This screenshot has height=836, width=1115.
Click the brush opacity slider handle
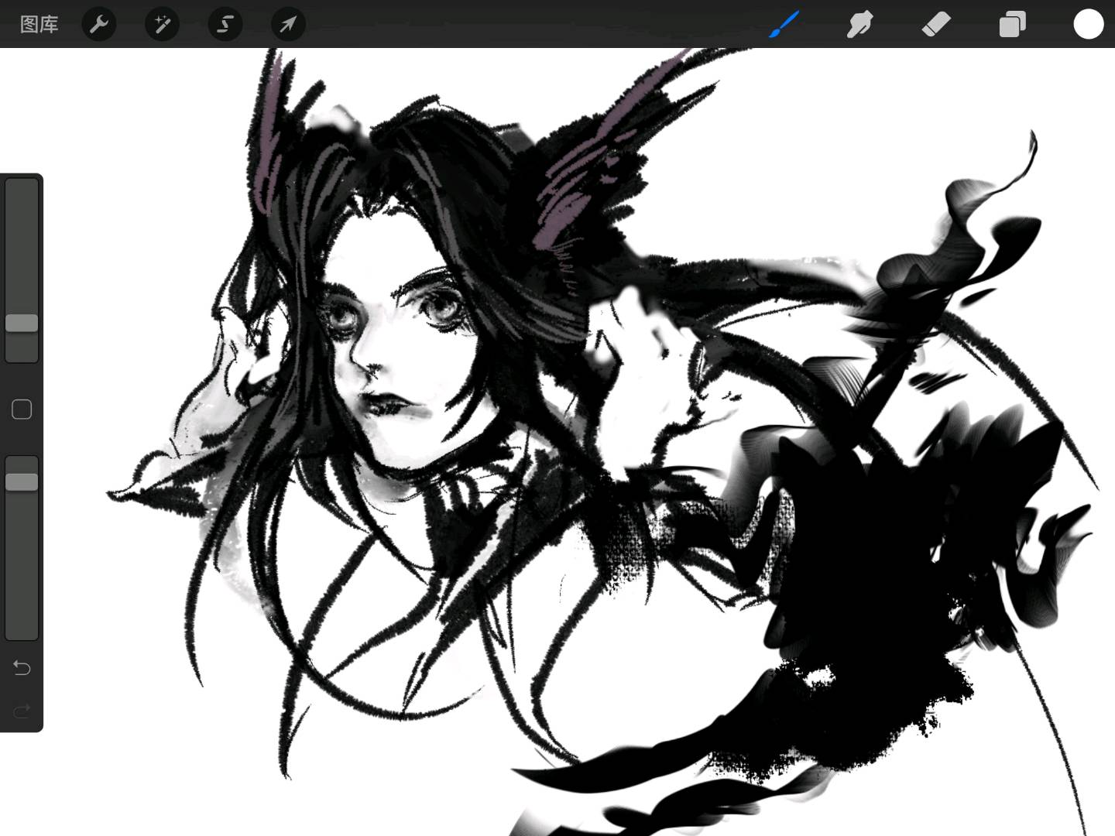coord(22,482)
